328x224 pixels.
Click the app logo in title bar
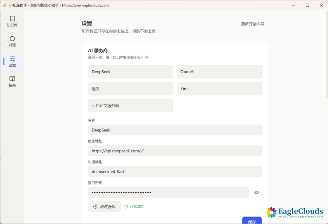click(x=5, y=5)
